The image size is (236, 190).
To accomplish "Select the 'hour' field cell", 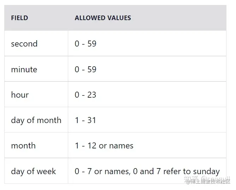I will tap(20, 95).
